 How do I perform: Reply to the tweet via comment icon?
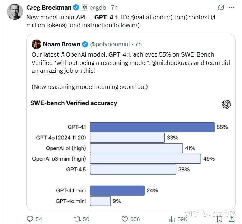(x=30, y=219)
